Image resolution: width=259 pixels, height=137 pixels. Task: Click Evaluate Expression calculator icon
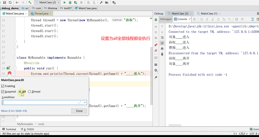[236, 19]
